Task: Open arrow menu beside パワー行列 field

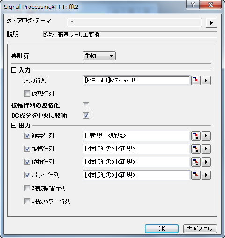Action: tap(206, 175)
